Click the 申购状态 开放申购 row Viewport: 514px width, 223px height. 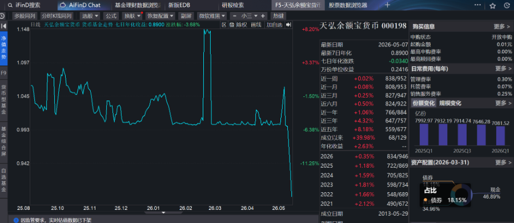[x=461, y=37]
